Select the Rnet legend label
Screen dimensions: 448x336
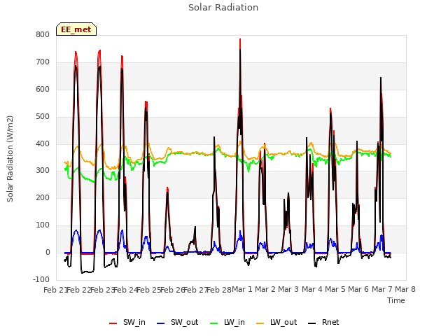[x=330, y=322]
